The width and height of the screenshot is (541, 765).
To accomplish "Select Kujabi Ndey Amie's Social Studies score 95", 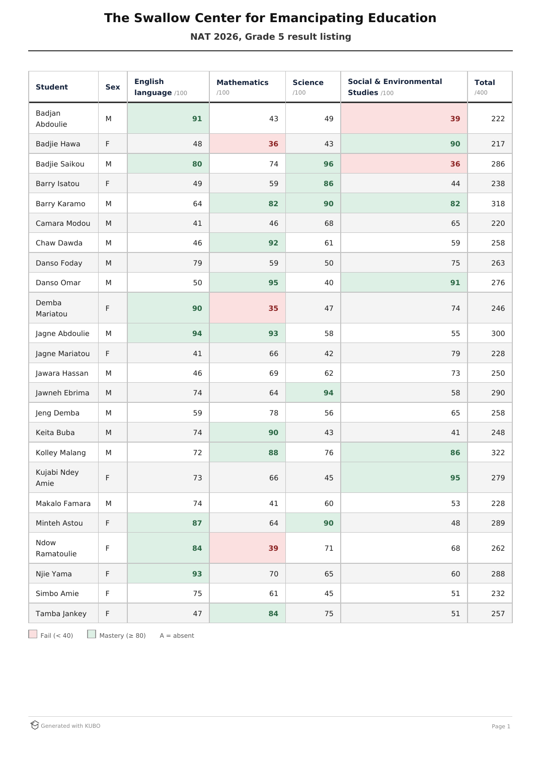I will (x=455, y=478).
